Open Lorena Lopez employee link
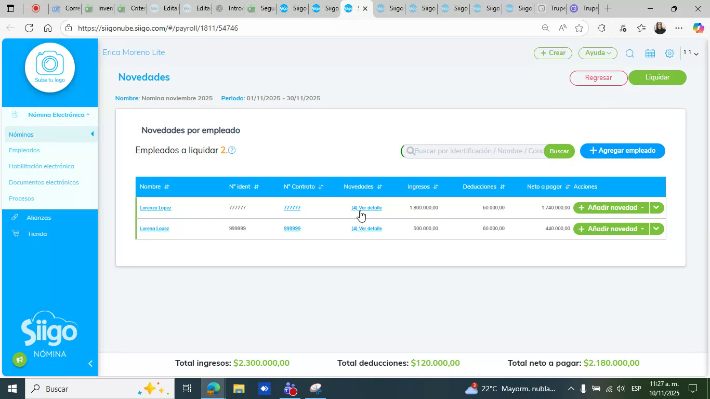The height and width of the screenshot is (399, 710). pos(154,229)
